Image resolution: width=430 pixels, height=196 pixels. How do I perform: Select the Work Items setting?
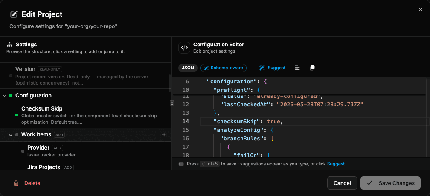[86, 135]
